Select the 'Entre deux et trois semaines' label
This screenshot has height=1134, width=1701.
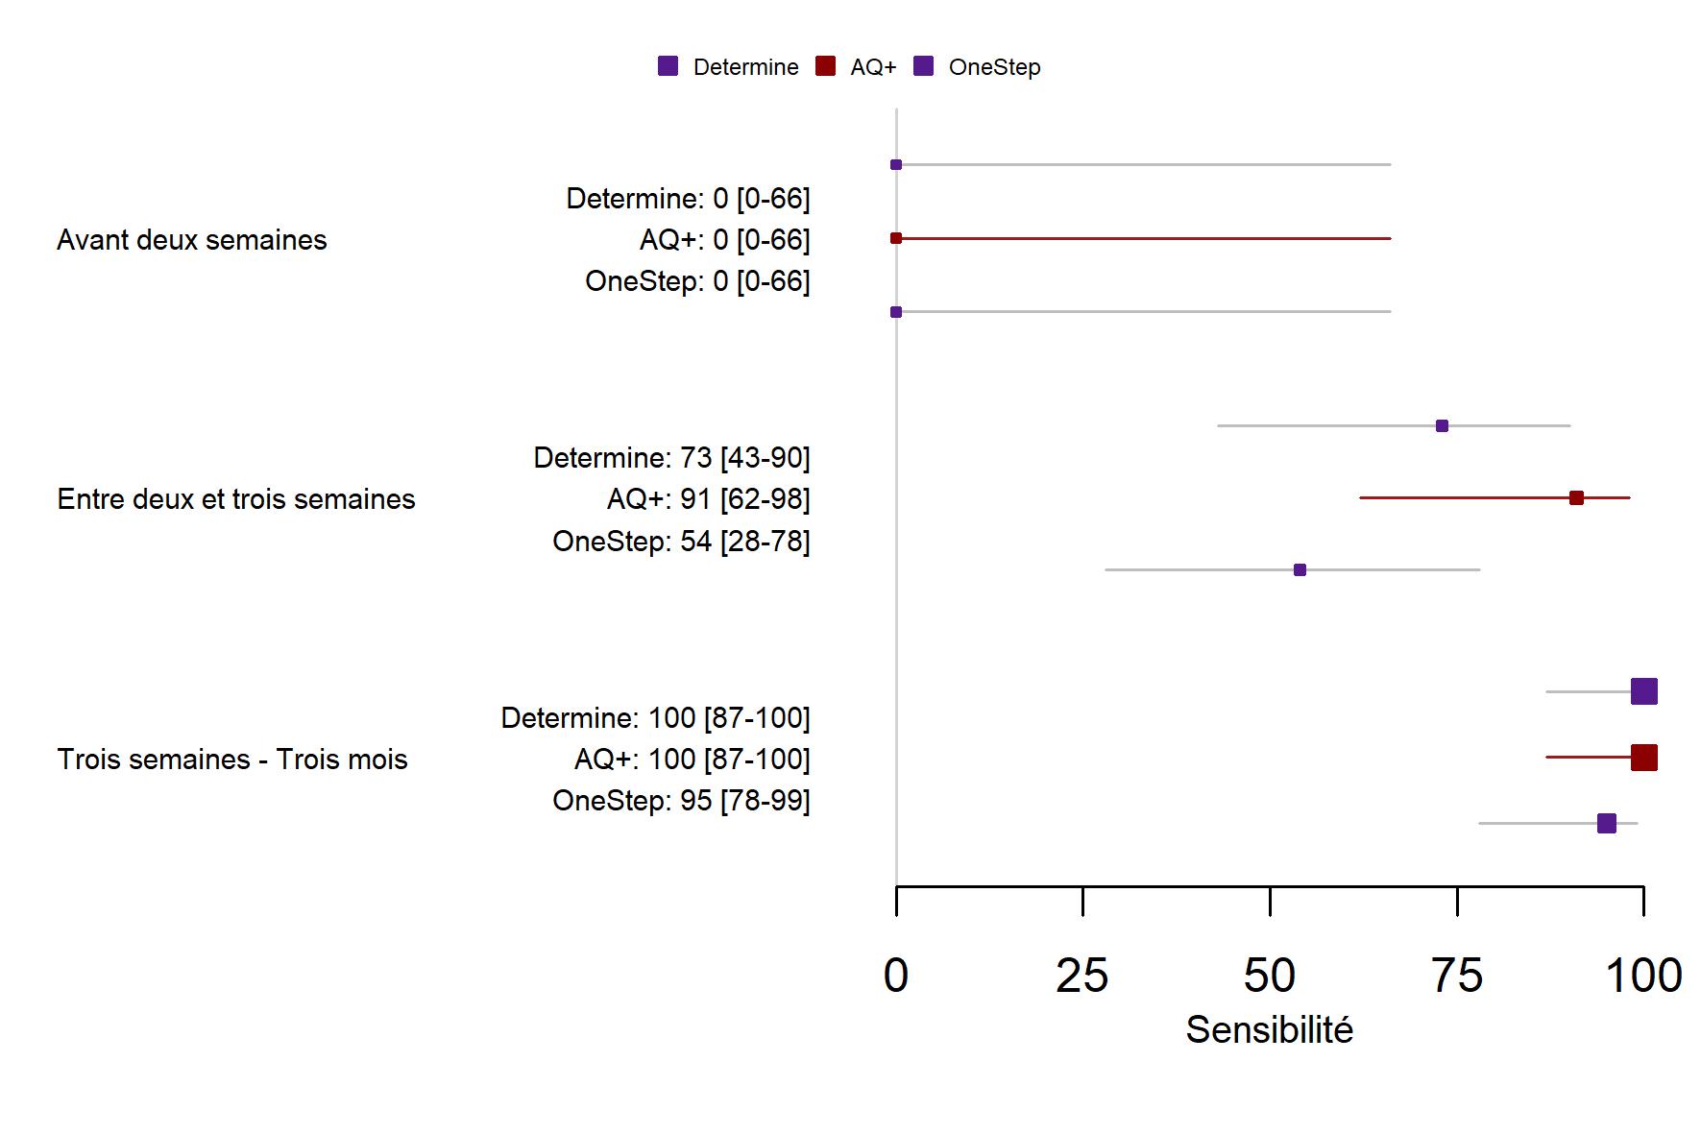point(236,499)
